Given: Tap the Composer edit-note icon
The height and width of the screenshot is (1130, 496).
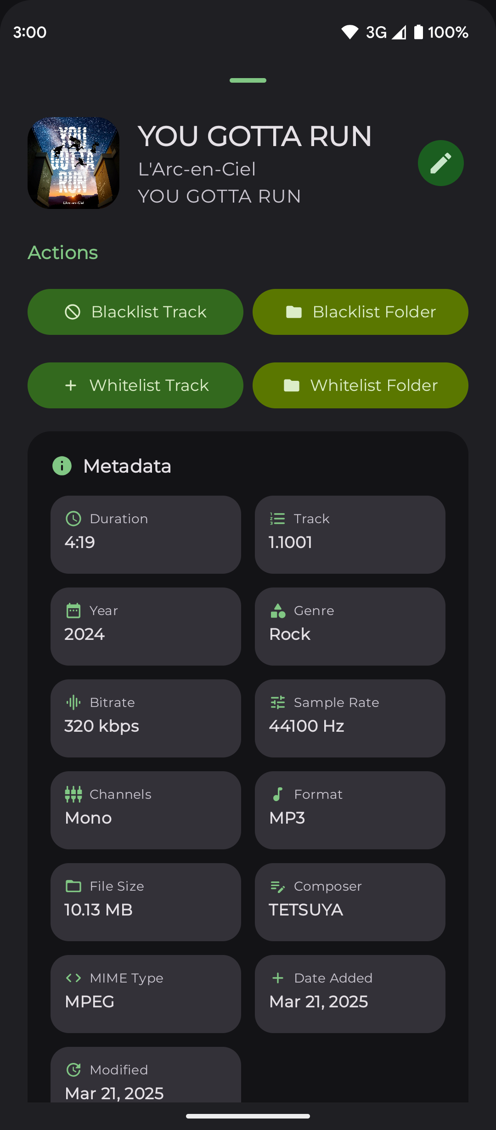Looking at the screenshot, I should pos(278,886).
